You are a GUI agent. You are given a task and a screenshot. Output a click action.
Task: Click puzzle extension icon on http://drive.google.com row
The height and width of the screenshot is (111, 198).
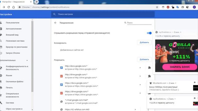[x=149, y=76]
